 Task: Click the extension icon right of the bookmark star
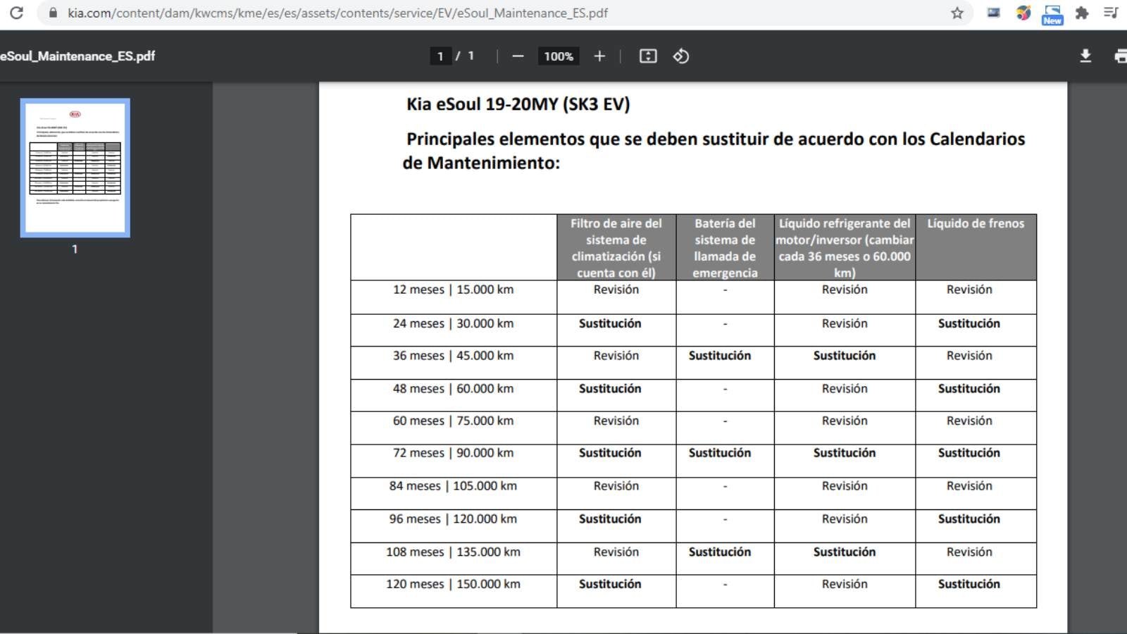click(993, 13)
